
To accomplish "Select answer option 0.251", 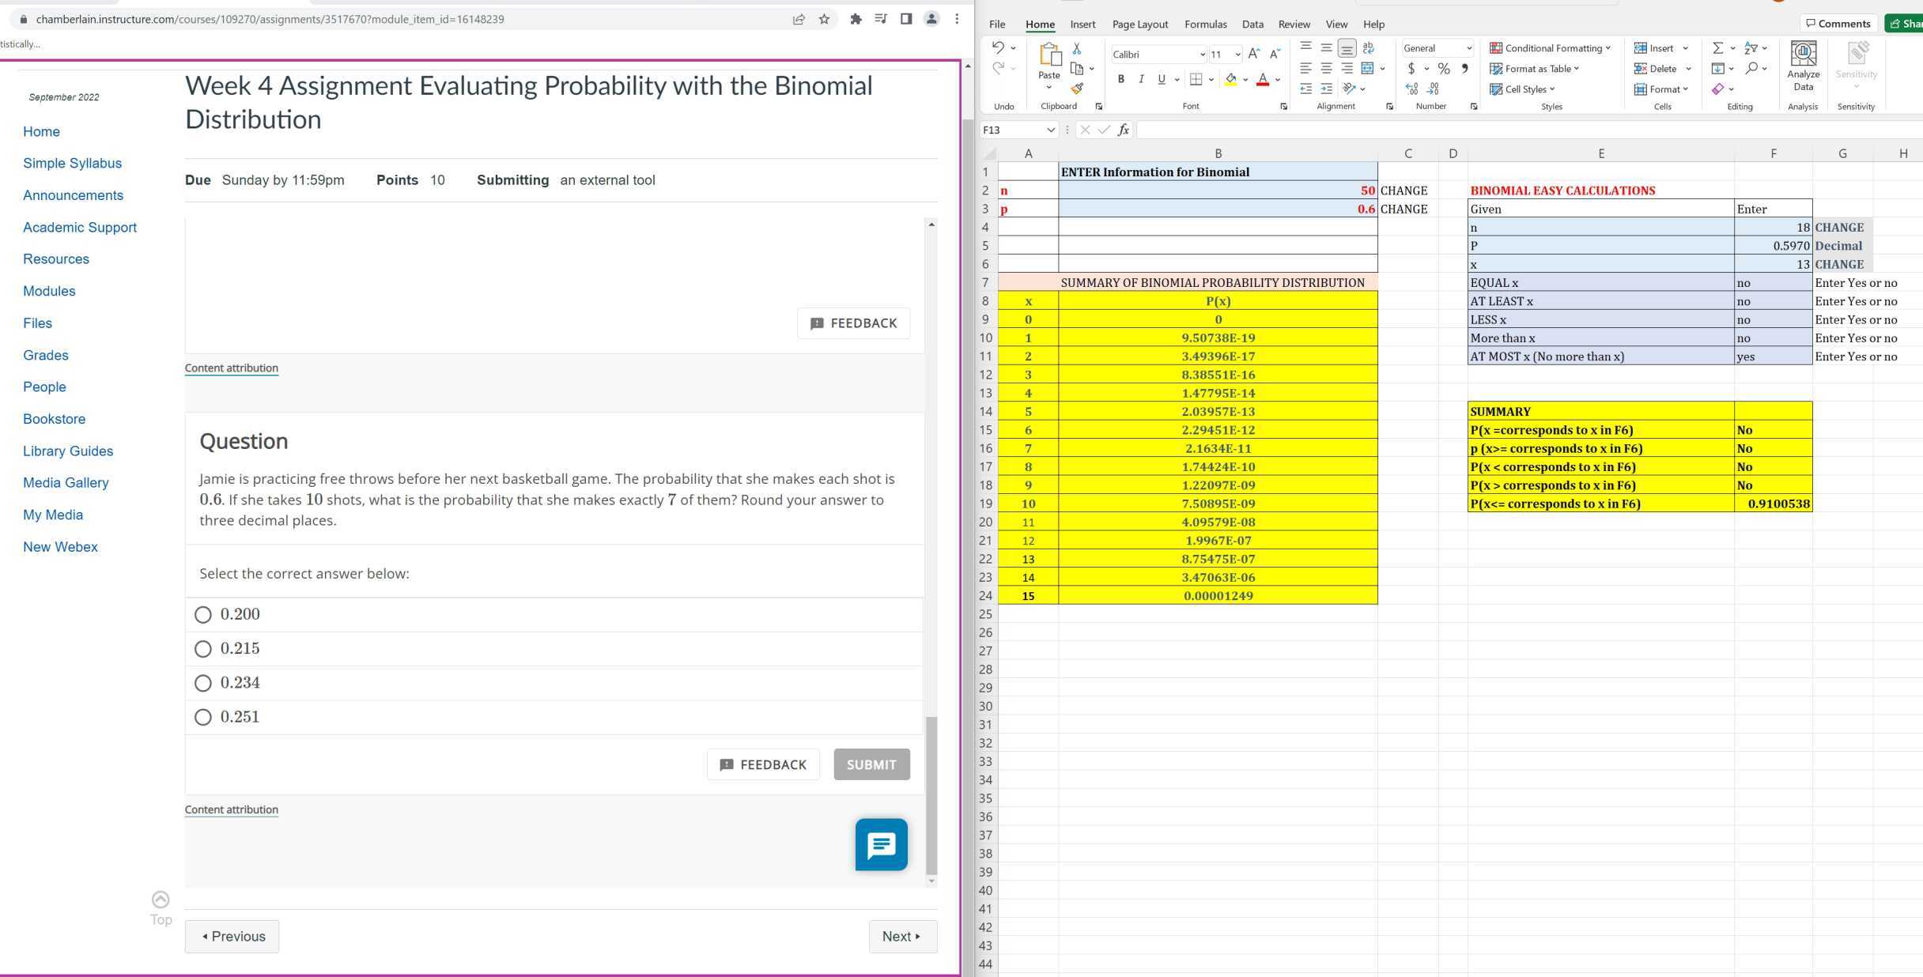I will coord(203,717).
